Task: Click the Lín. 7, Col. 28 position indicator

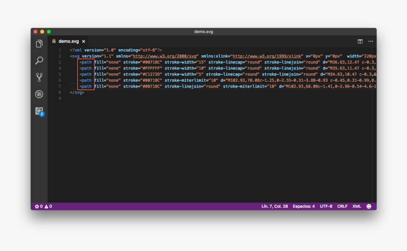Action: [x=274, y=207]
